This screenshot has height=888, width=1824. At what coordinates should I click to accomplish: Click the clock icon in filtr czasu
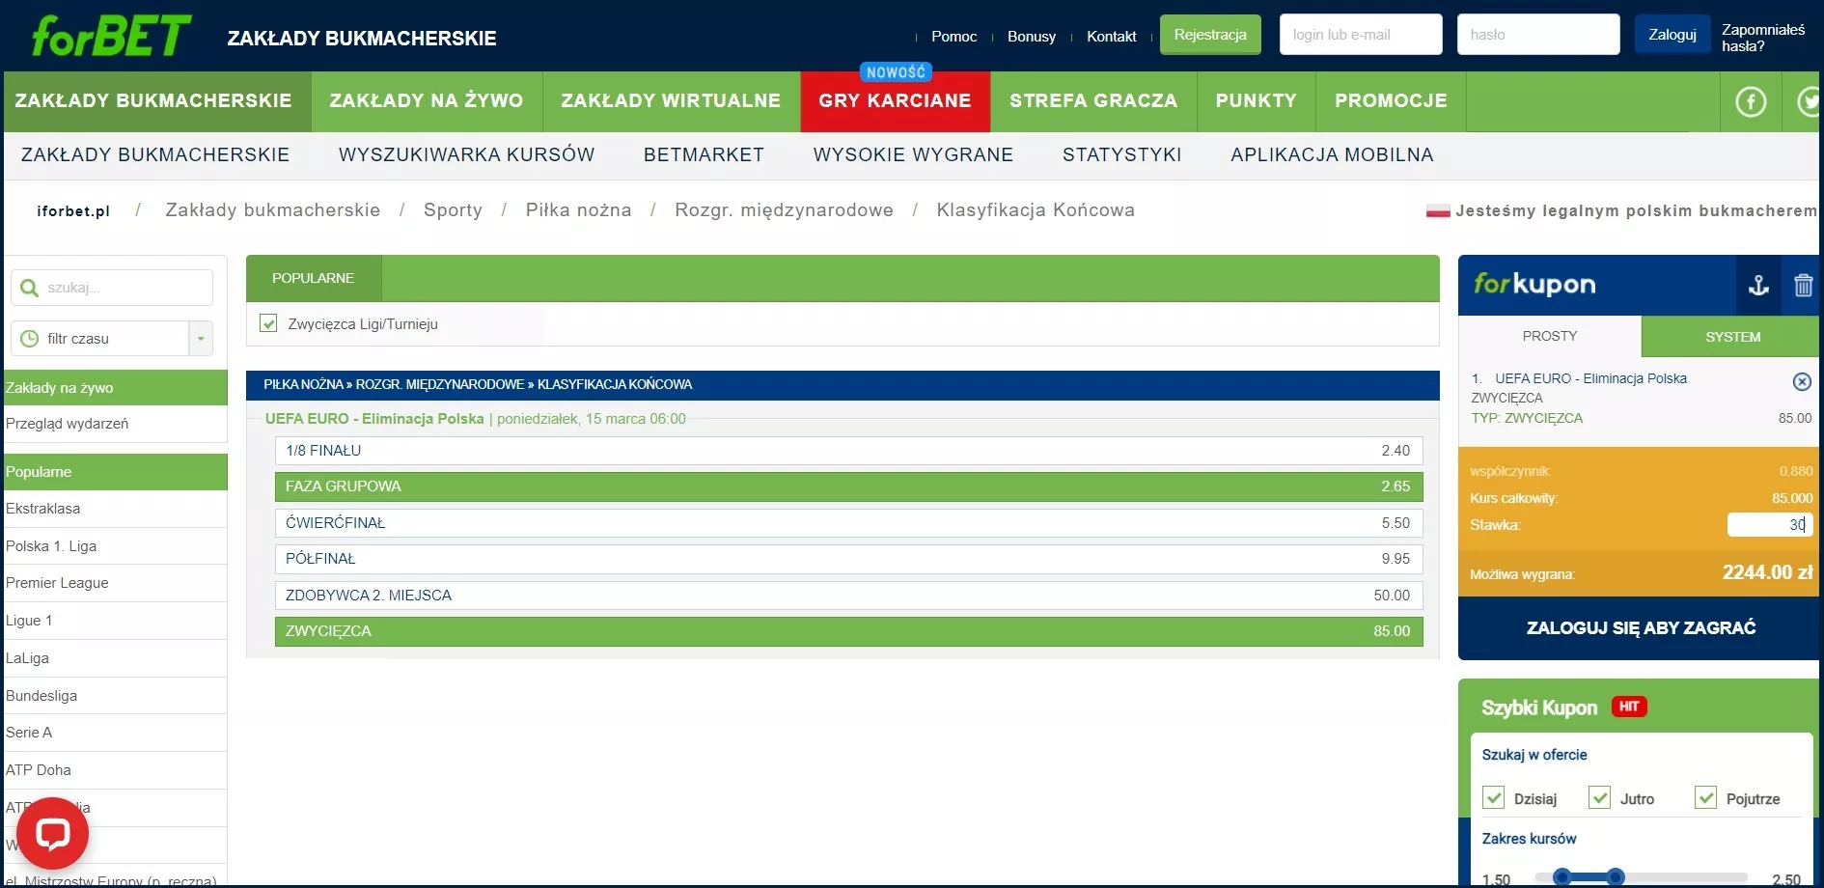[30, 339]
